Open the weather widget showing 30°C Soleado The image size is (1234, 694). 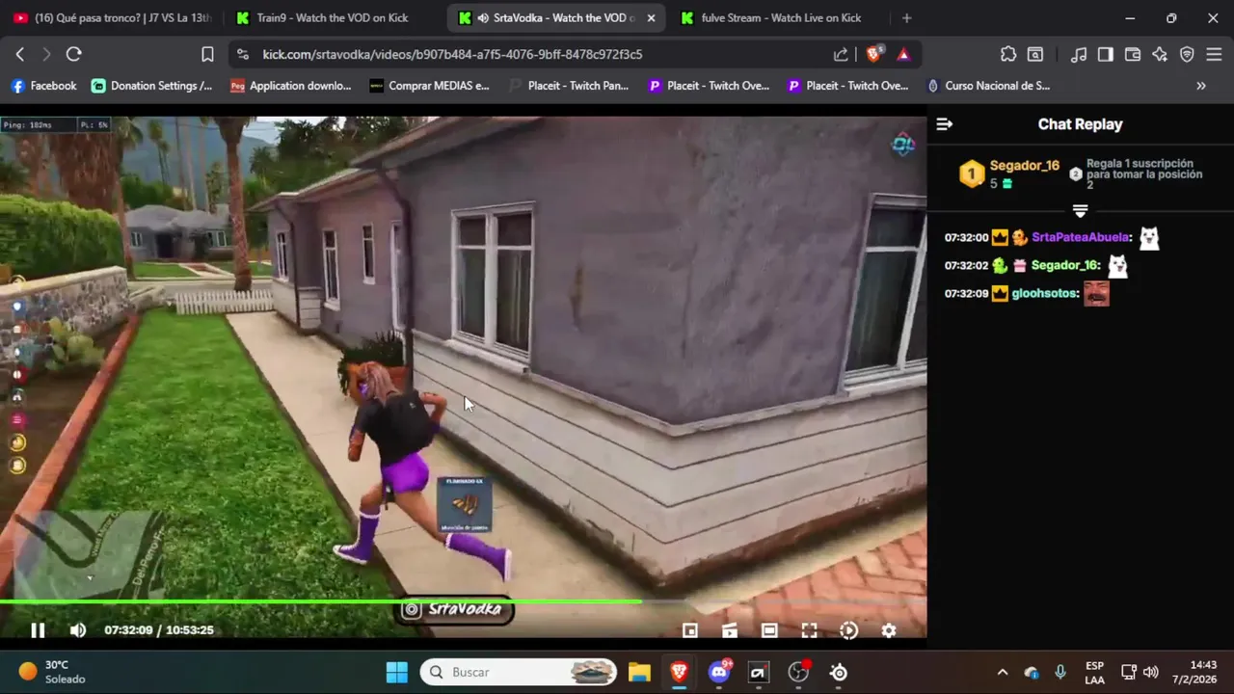click(x=52, y=672)
